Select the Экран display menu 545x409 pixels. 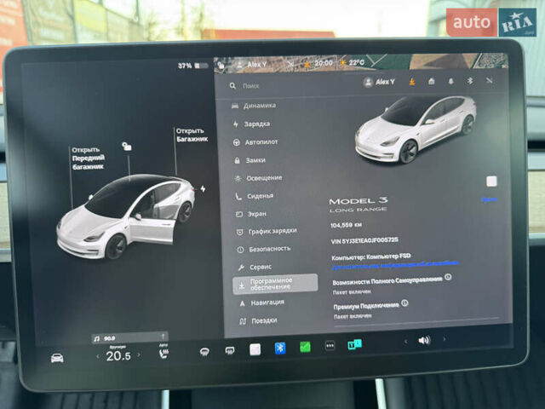(x=251, y=214)
